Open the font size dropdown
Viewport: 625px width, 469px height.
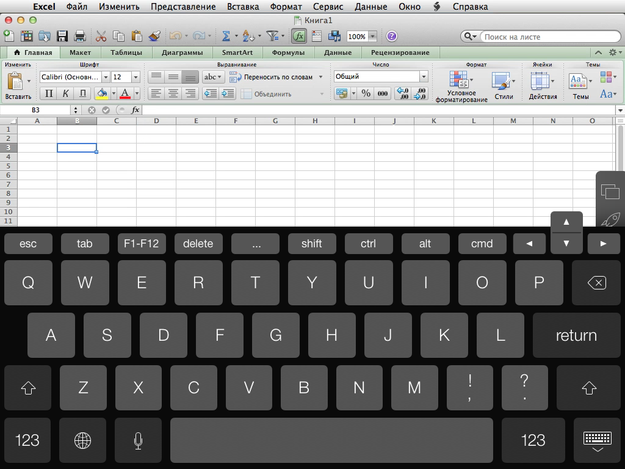tap(135, 77)
